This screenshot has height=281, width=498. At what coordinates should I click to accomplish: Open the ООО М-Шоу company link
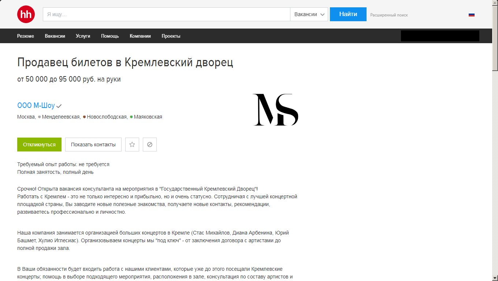coord(36,106)
